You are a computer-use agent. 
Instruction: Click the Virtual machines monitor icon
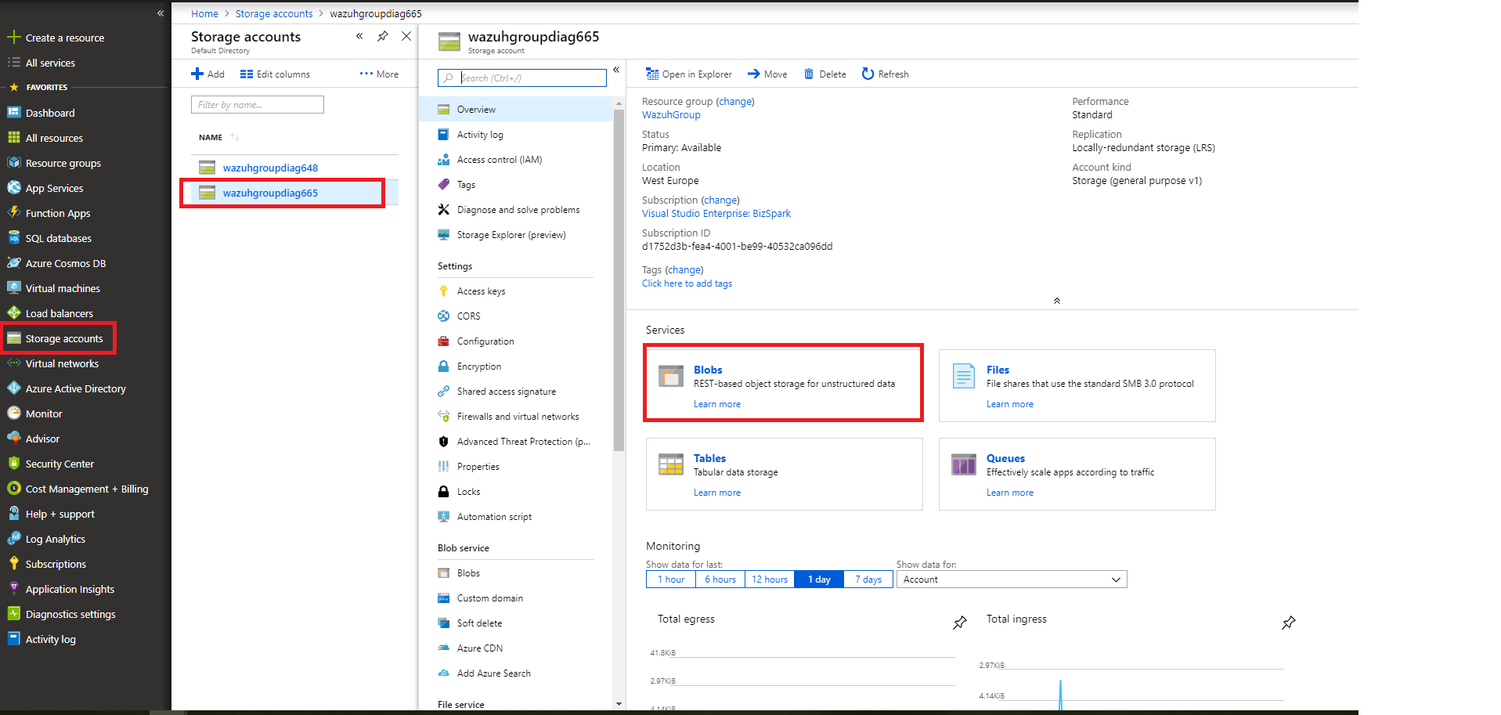pos(13,288)
